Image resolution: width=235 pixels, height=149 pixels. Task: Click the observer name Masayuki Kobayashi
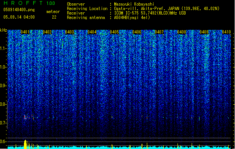coord(134,4)
